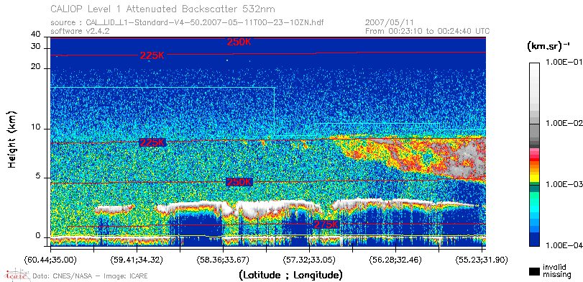
Task: Click the '(60.44;35.00)' coordinate label
Action: [x=50, y=259]
